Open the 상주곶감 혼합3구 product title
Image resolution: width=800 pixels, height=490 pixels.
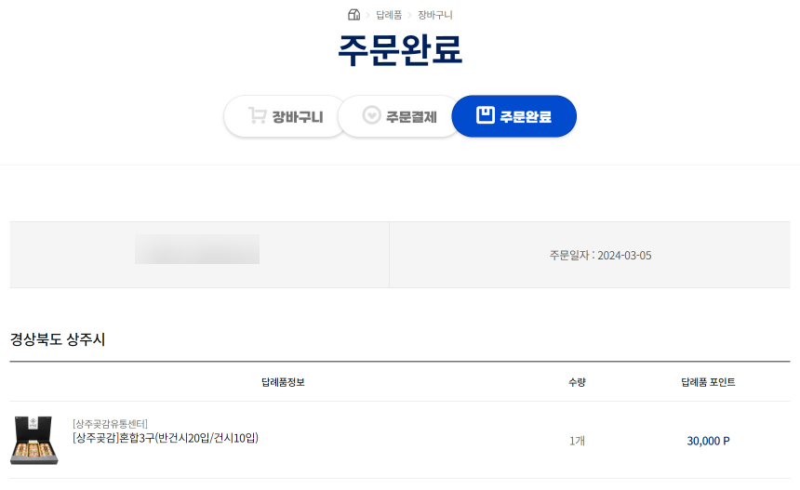pyautogui.click(x=166, y=438)
